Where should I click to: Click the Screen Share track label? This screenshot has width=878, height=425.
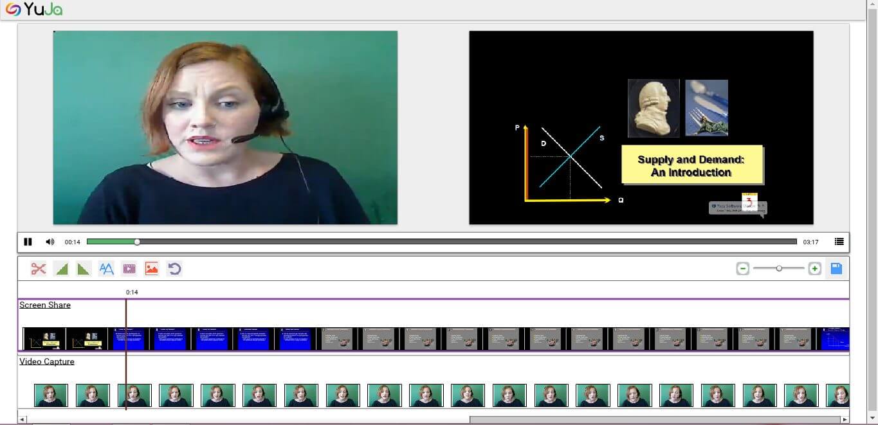(45, 305)
